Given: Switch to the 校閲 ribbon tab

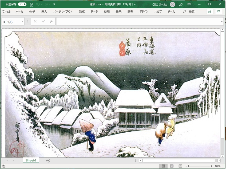Looking at the screenshot, I should coord(107,12).
